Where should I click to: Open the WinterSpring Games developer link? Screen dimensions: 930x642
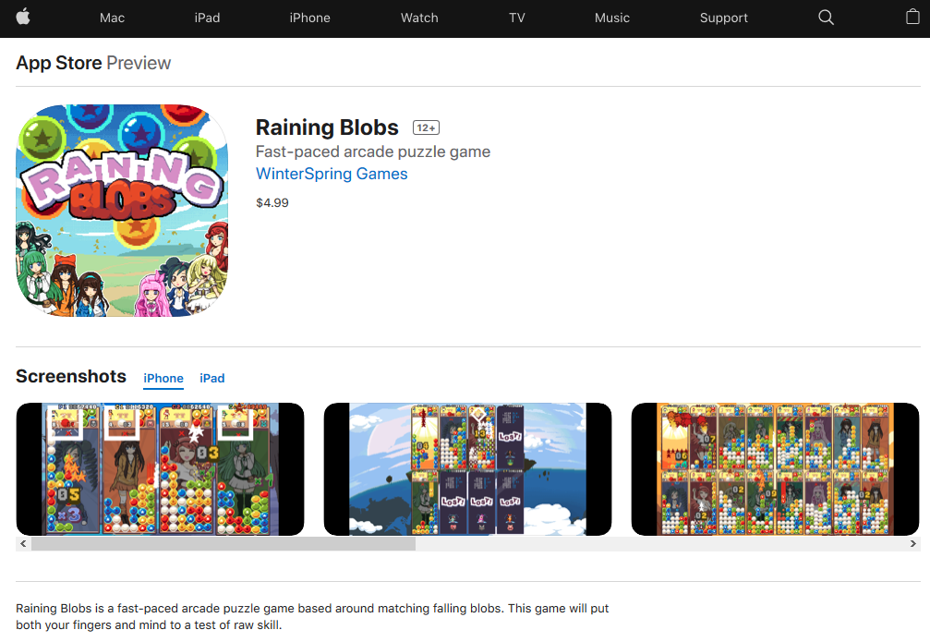pos(332,174)
